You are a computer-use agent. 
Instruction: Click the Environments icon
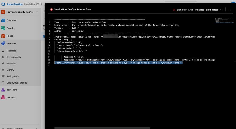pyautogui.click(x=3, y=57)
